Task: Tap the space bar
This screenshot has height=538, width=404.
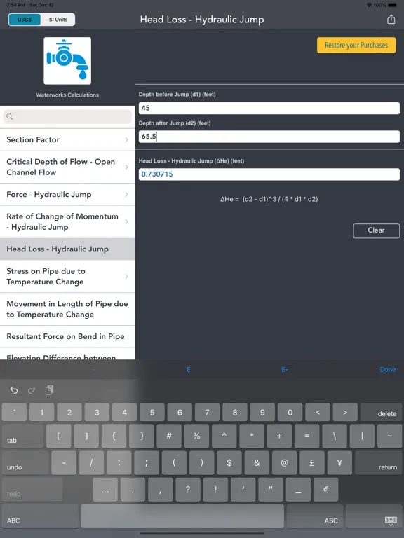Action: coord(182,516)
